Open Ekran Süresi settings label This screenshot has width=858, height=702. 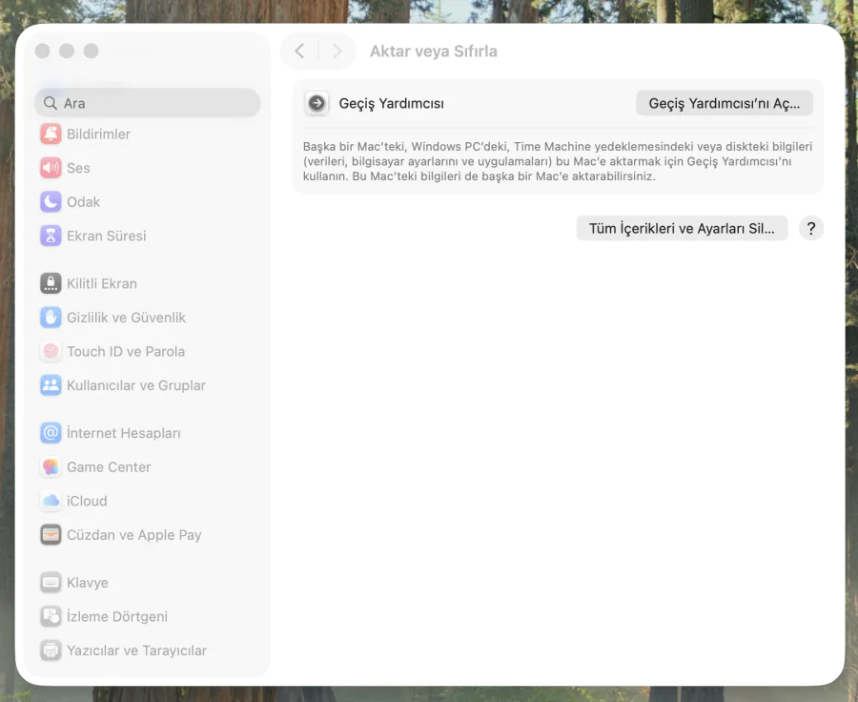(x=106, y=236)
